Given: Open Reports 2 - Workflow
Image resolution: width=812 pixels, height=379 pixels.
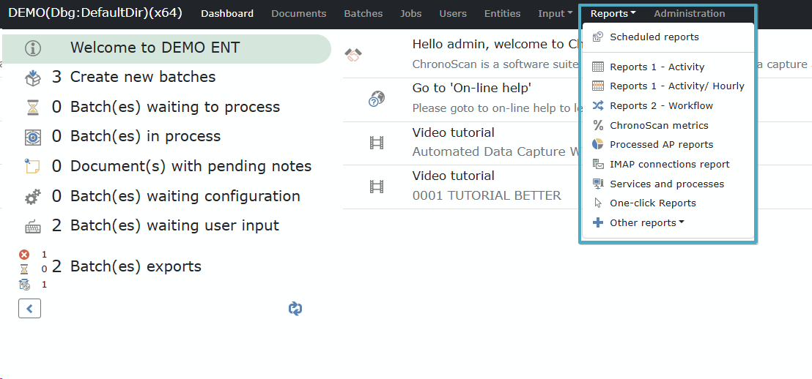Looking at the screenshot, I should (661, 105).
